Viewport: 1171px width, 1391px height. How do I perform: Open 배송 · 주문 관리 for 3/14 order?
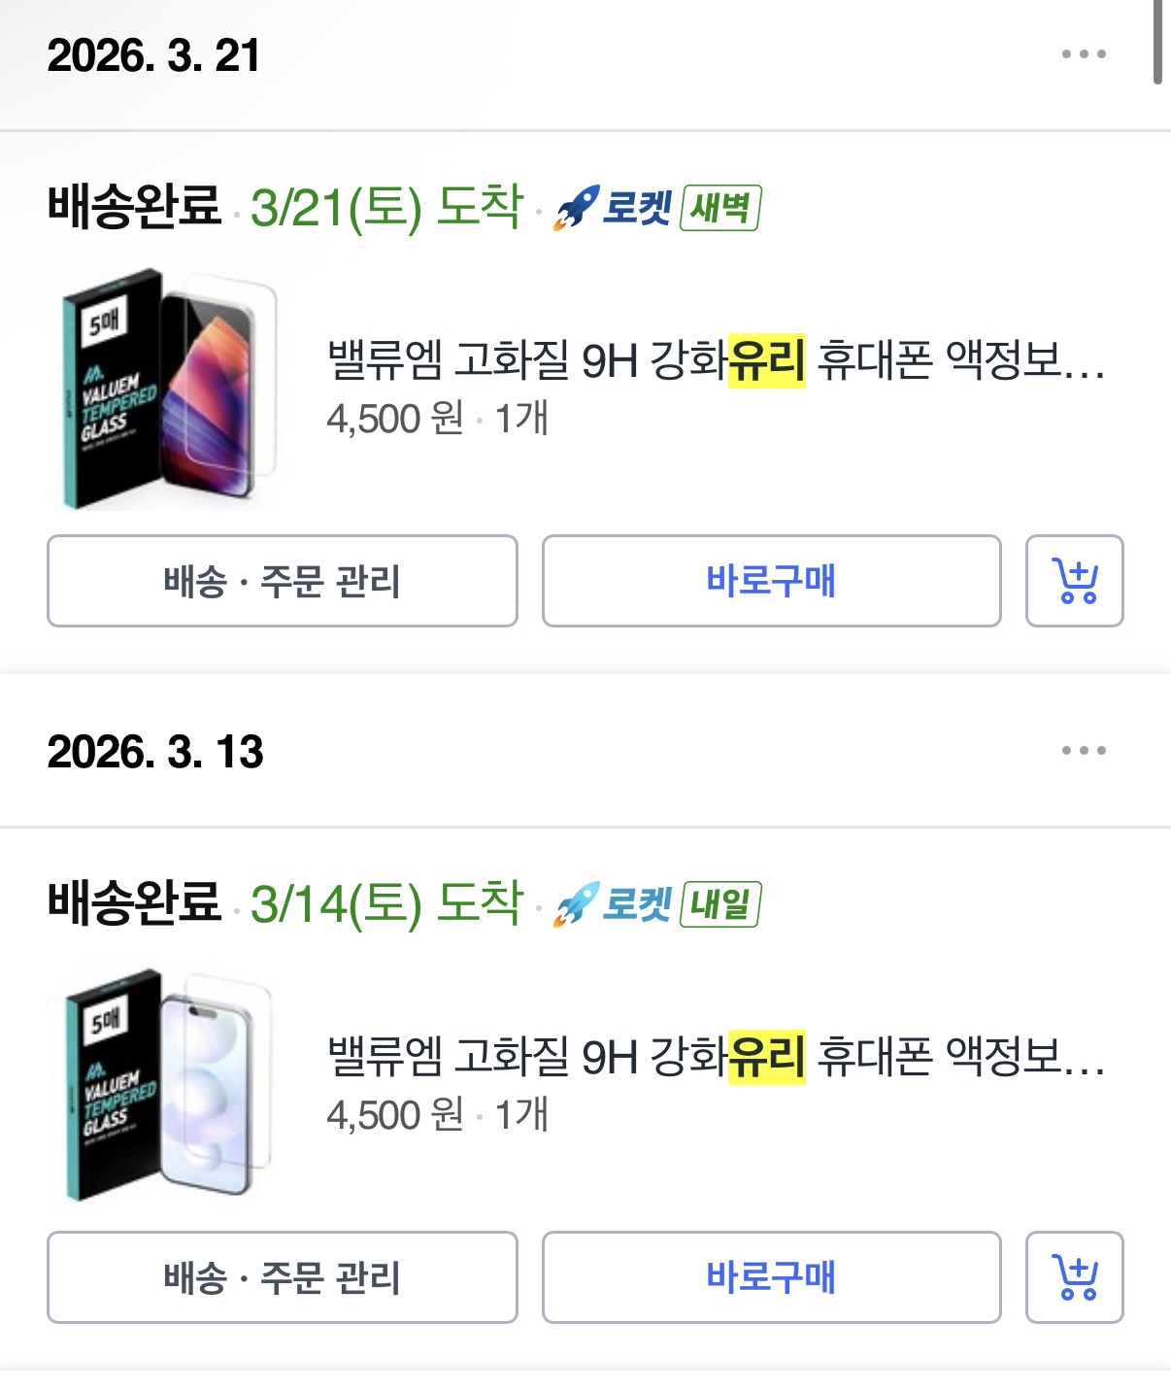(282, 1277)
